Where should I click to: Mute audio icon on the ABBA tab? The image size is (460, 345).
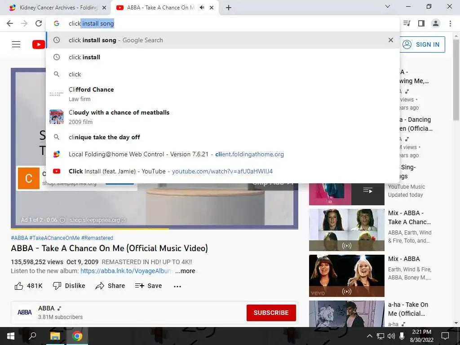[x=202, y=8]
